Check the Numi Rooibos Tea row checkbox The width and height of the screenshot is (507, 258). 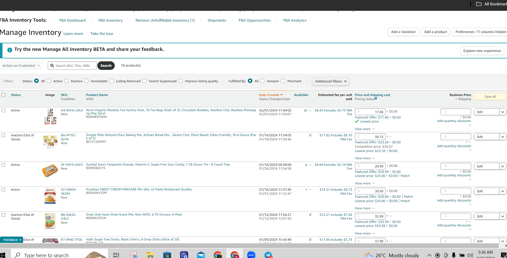[4, 110]
